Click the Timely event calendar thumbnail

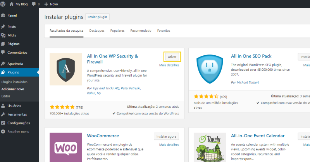210,147
